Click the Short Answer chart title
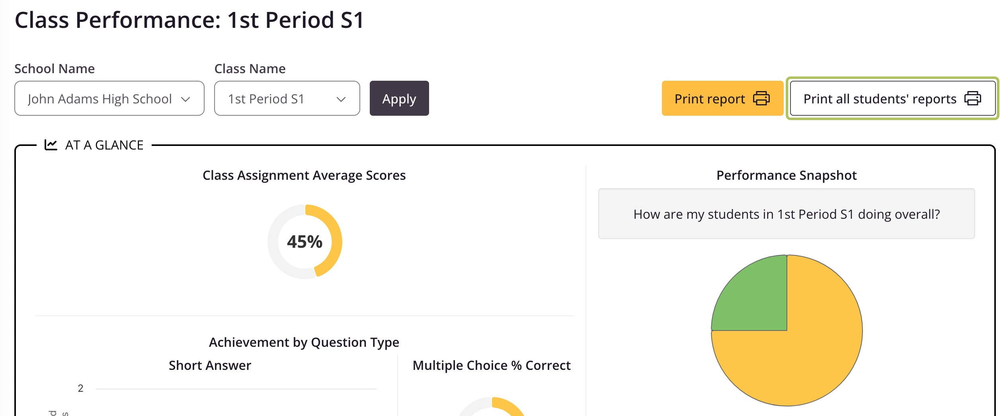The width and height of the screenshot is (1007, 416). (x=210, y=365)
